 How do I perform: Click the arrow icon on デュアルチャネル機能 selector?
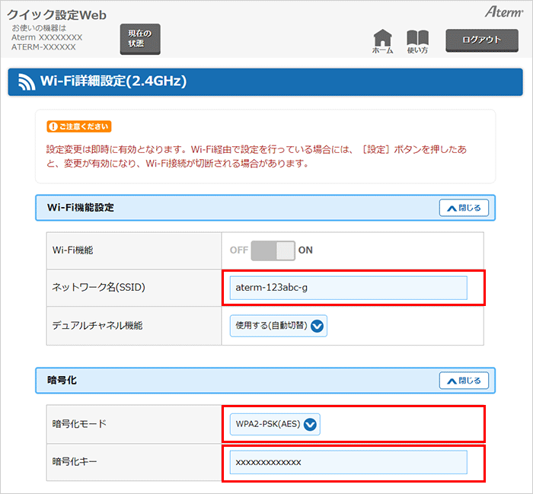pos(317,326)
